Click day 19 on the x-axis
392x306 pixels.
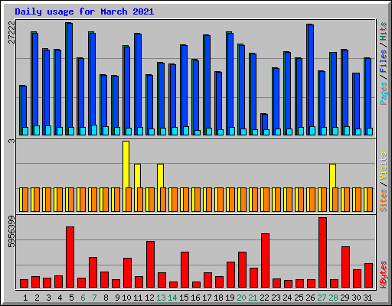click(x=230, y=298)
